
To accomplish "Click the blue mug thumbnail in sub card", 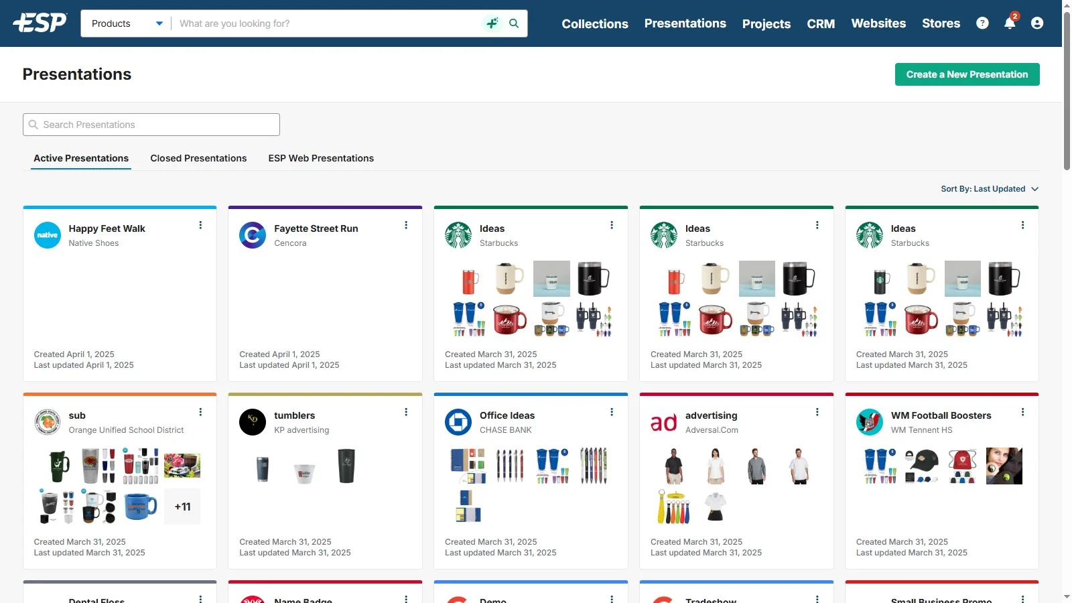I will (x=140, y=507).
